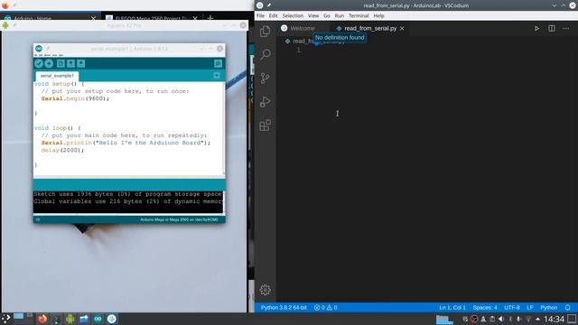The height and width of the screenshot is (325, 578).
Task: Change the Python language mode
Action: (548, 307)
